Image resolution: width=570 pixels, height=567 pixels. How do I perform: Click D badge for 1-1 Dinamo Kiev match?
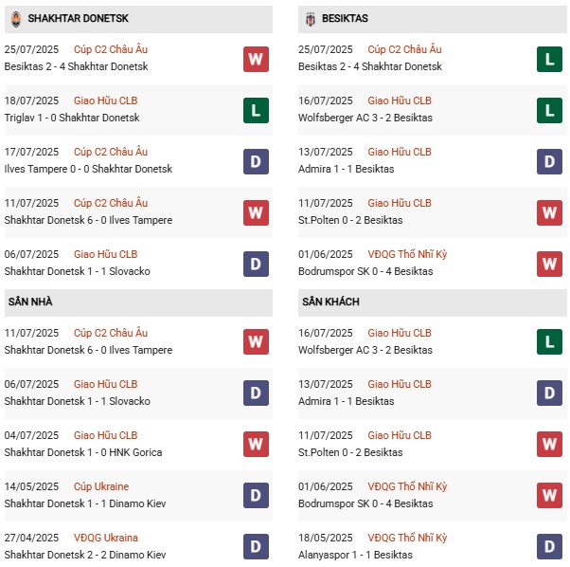(x=256, y=495)
